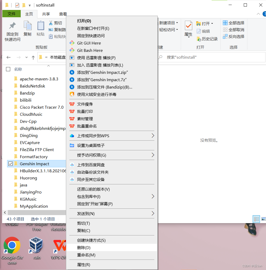Open the ribbon 打开 dropdown arrow
The width and height of the screenshot is (266, 270).
tap(212, 24)
